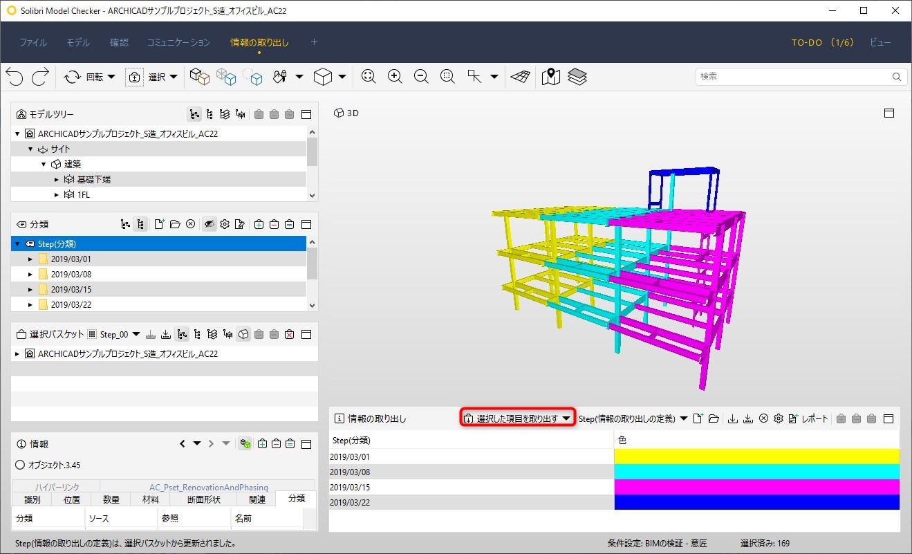Open classification settings gear icon
The height and width of the screenshot is (554, 912).
[x=225, y=224]
